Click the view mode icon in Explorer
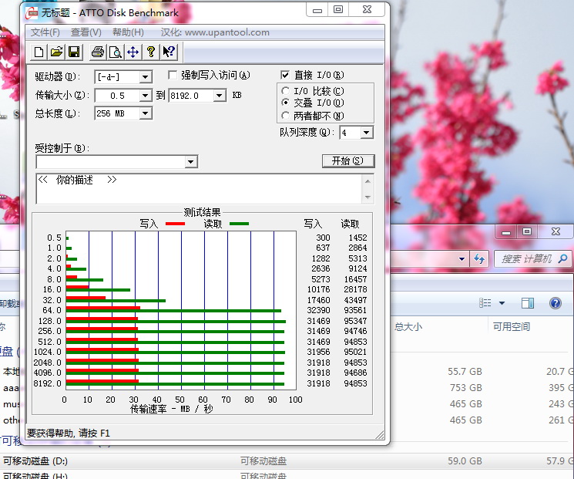574x479 pixels. (x=485, y=302)
